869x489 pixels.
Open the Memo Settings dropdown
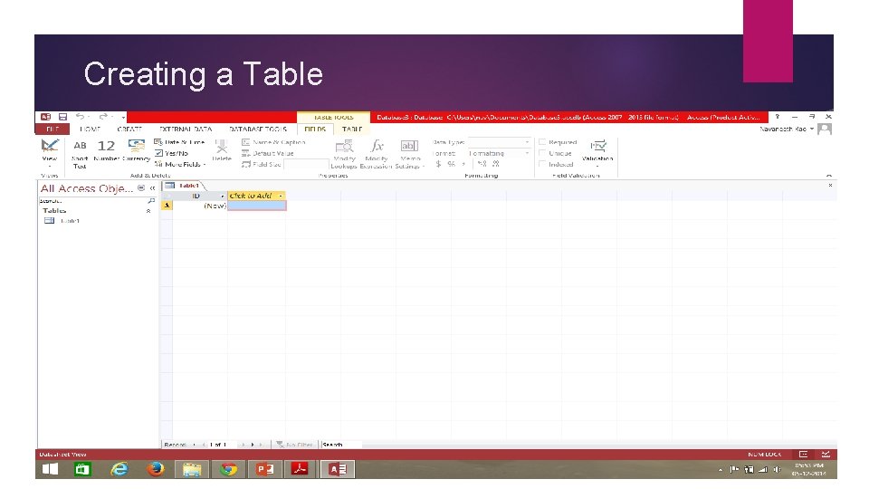click(x=409, y=154)
